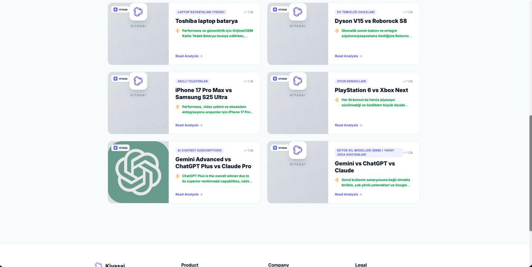
Task: Click the KIYASAI badge on Gemini vs ChatGPT vs Claude card
Action: (x=280, y=148)
